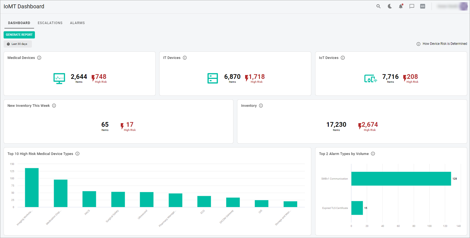Viewport: 470px width, 238px height.
Task: Open the search magnifier icon
Action: pyautogui.click(x=378, y=6)
